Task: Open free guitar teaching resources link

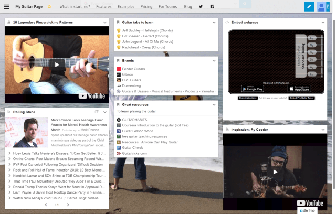Action: point(145,136)
